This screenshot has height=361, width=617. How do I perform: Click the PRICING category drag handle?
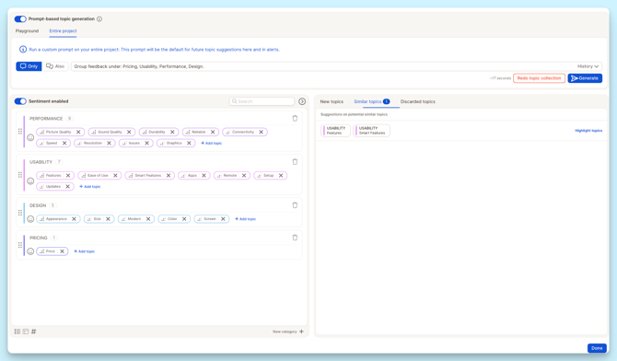pos(20,245)
